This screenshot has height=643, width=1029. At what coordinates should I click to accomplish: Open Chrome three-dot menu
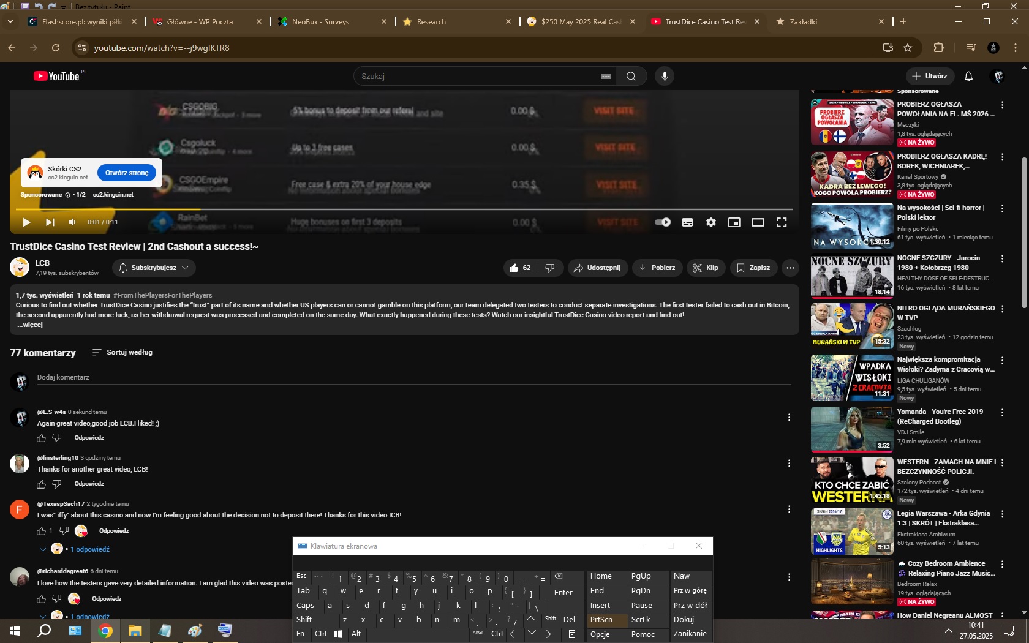tap(1016, 48)
